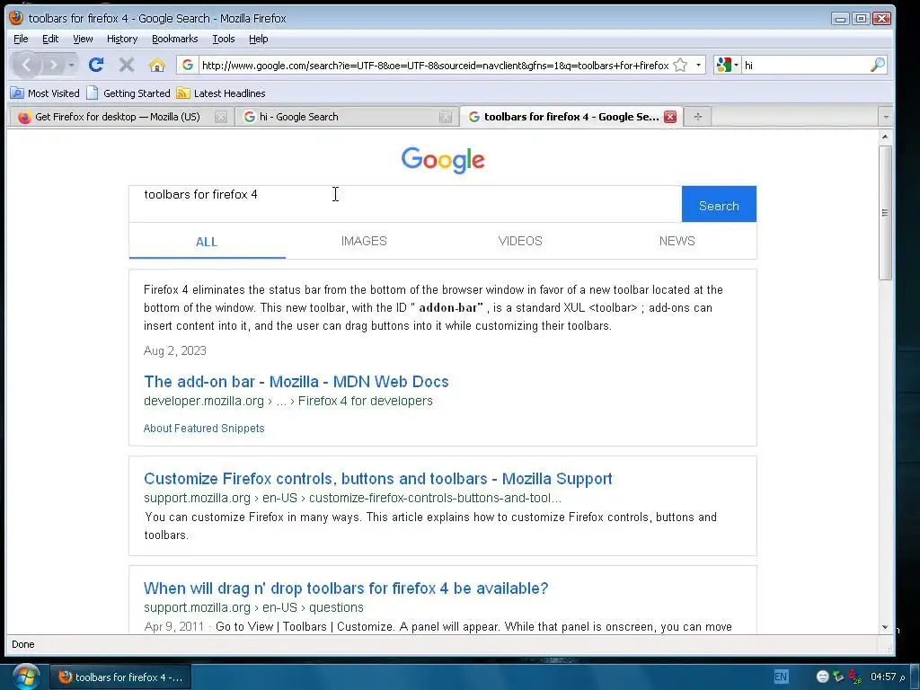
Task: Open the File menu
Action: [21, 39]
